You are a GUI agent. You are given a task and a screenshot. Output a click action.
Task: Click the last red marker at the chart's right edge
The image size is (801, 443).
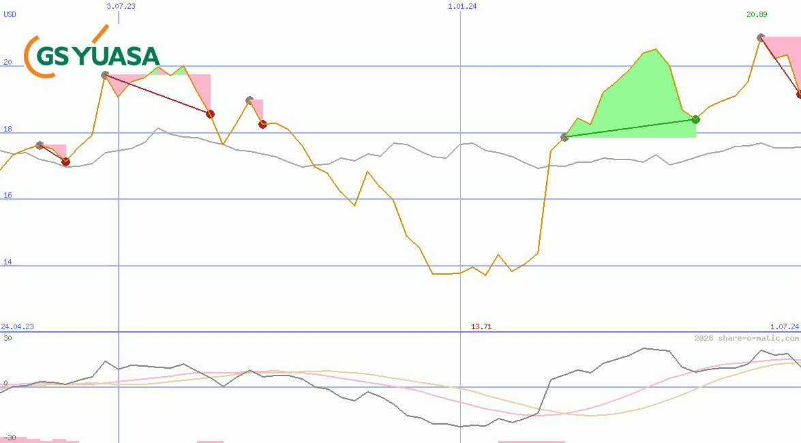point(800,94)
